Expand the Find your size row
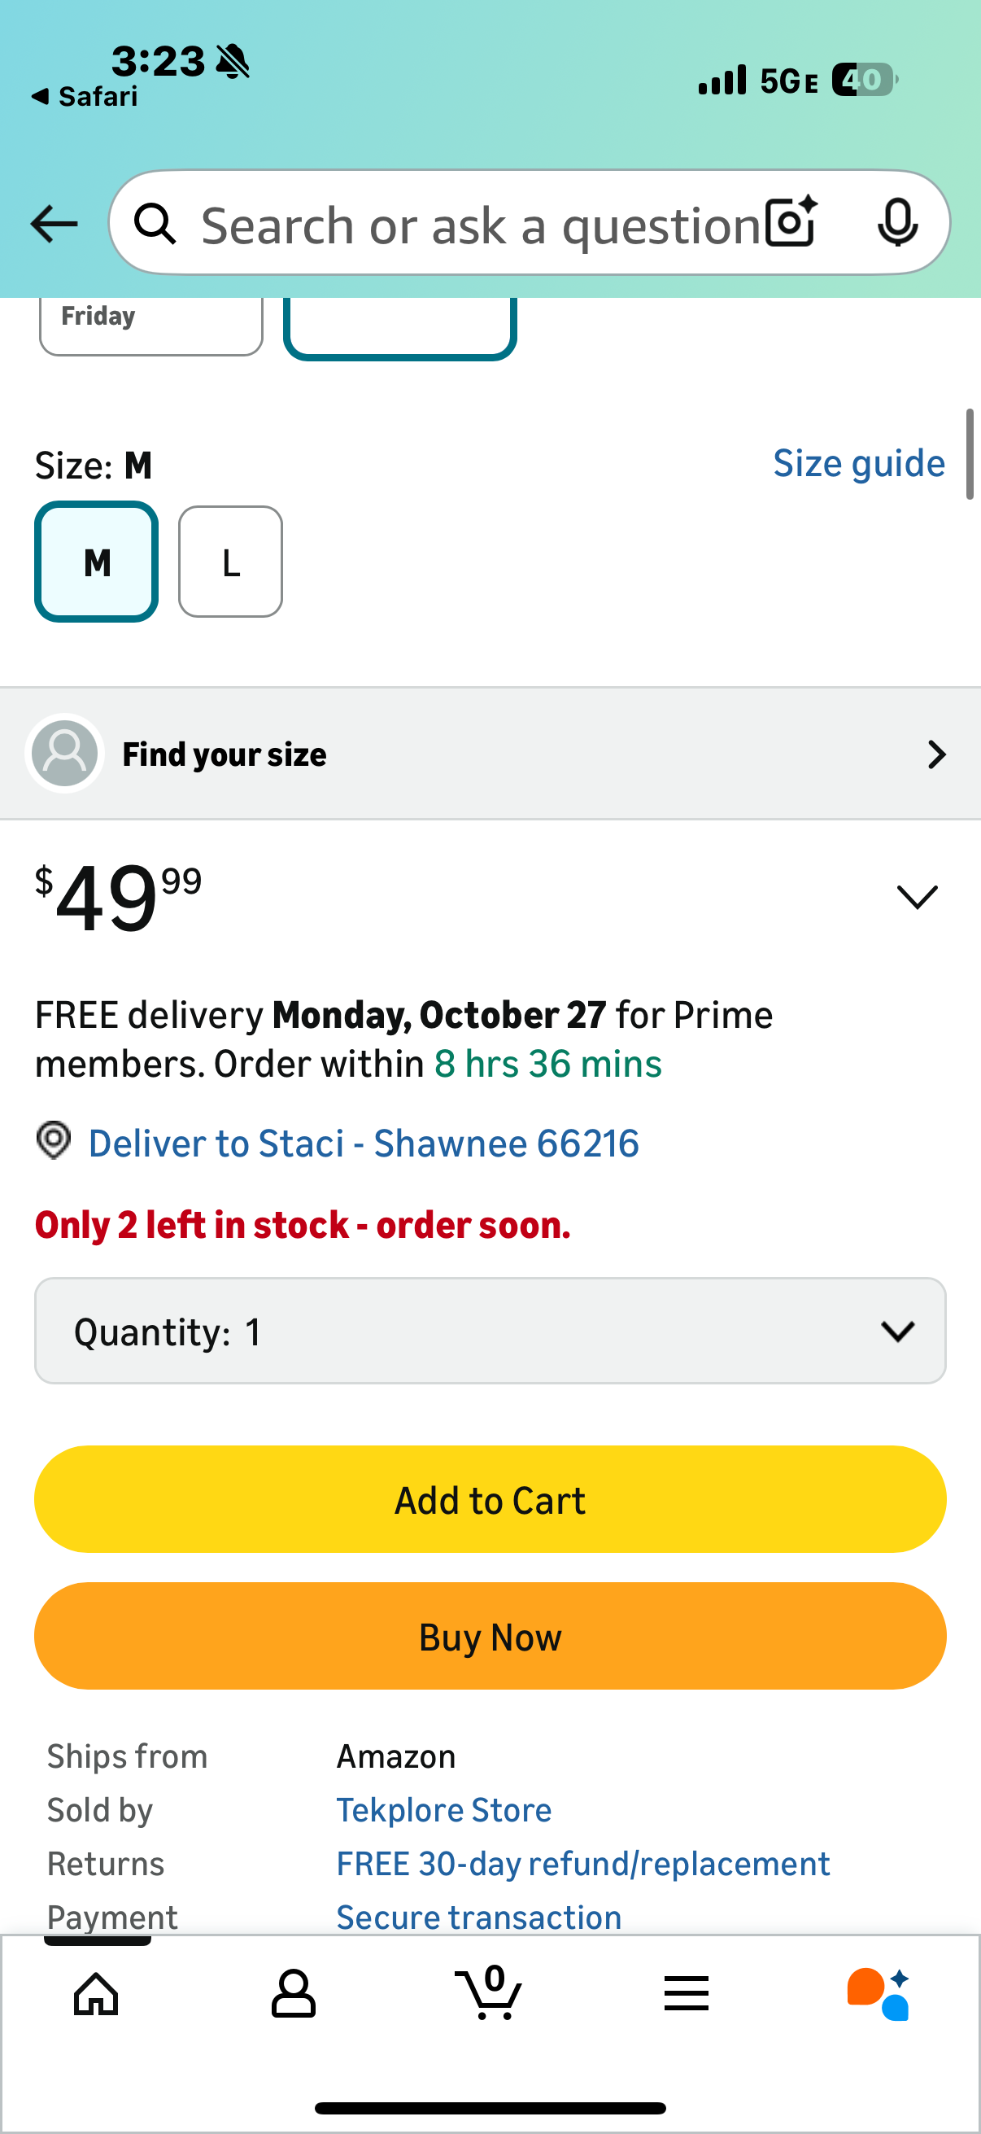The width and height of the screenshot is (981, 2134). 490,754
